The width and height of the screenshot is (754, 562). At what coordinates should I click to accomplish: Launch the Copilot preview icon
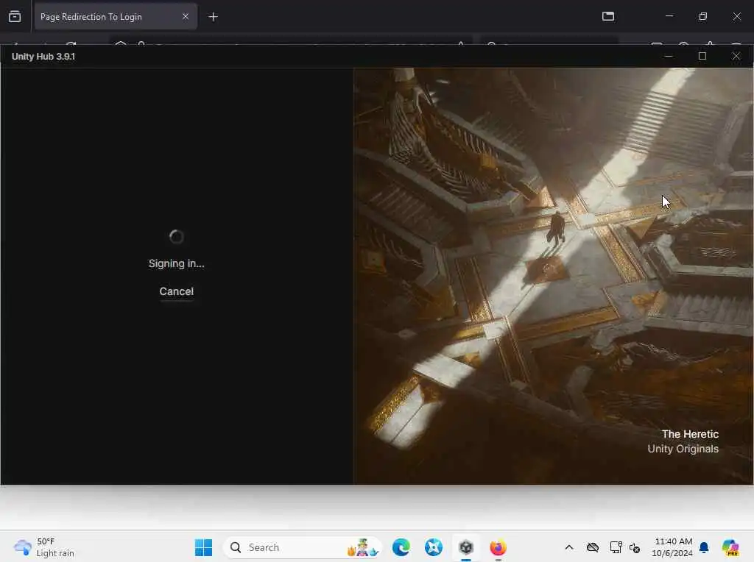pyautogui.click(x=730, y=547)
